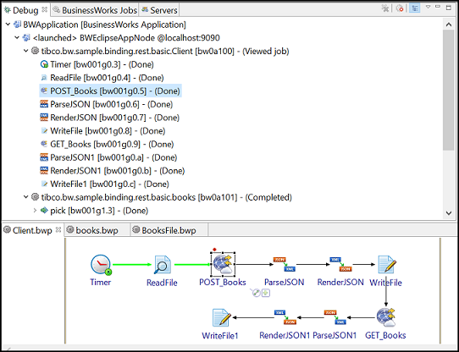
Task: Select the ReadFile activity on the process diagram
Action: (163, 265)
